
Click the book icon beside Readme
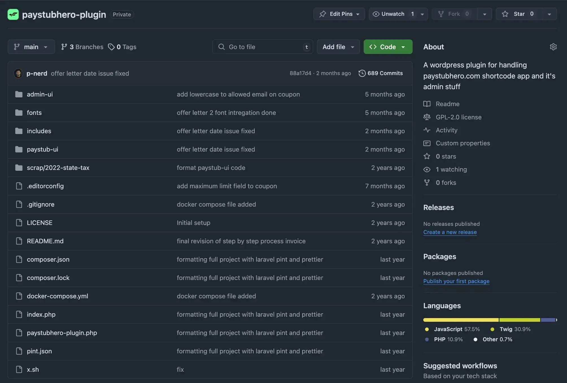tap(427, 104)
